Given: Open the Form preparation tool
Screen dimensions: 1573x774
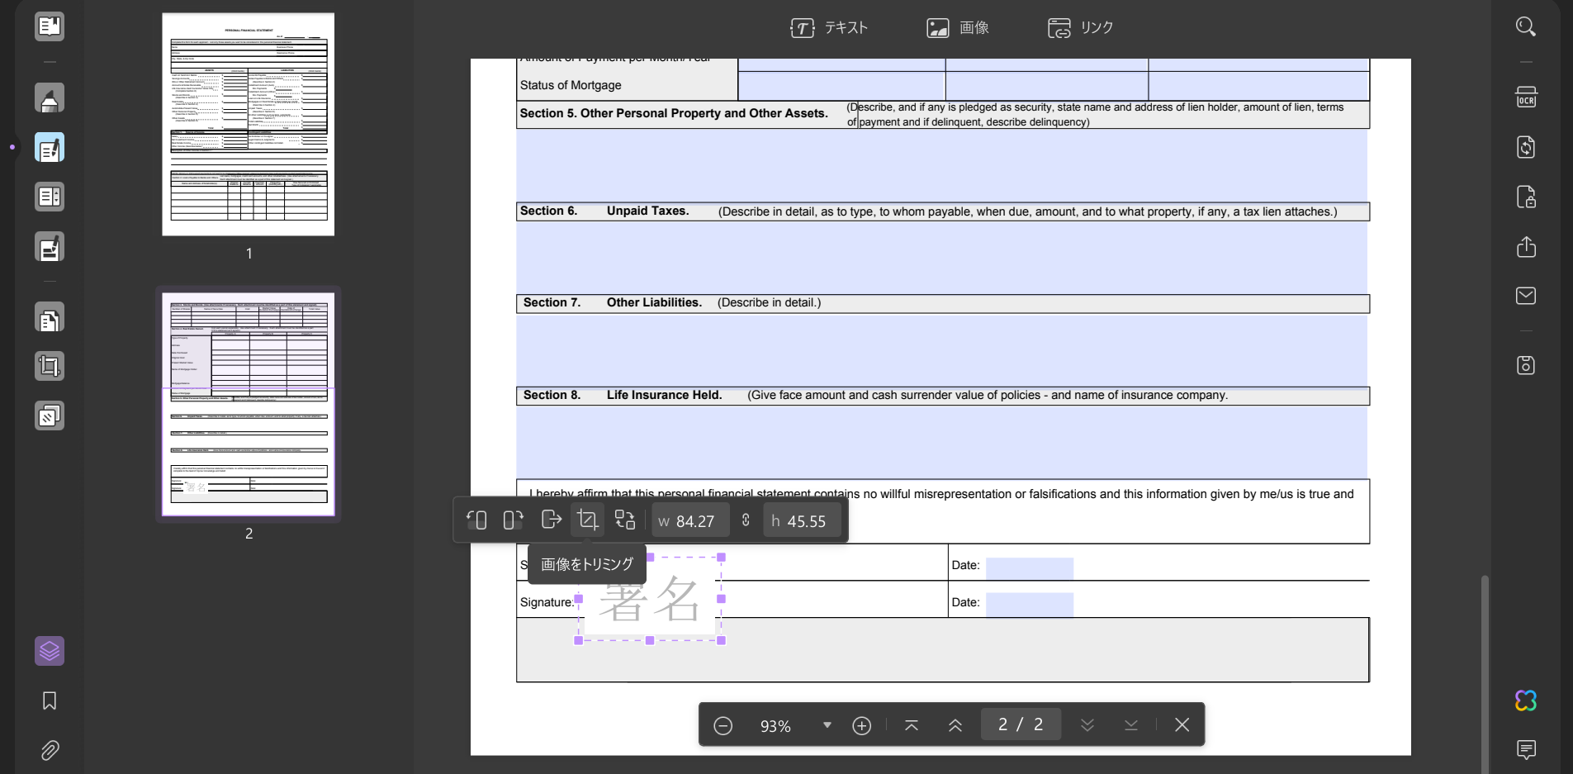Looking at the screenshot, I should 50,197.
